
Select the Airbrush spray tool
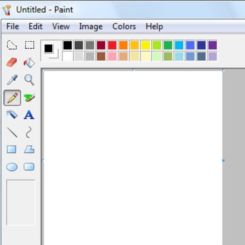click(12, 115)
